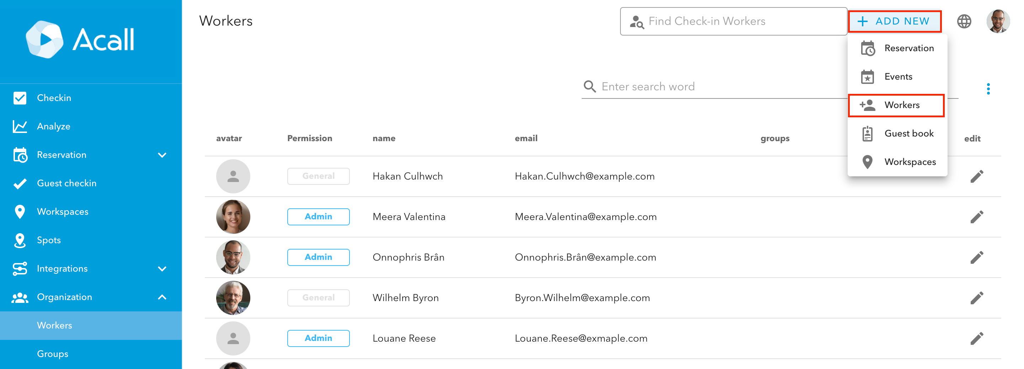Open Groups in the sidebar
Viewport: 1024px width, 369px height.
pyautogui.click(x=53, y=354)
